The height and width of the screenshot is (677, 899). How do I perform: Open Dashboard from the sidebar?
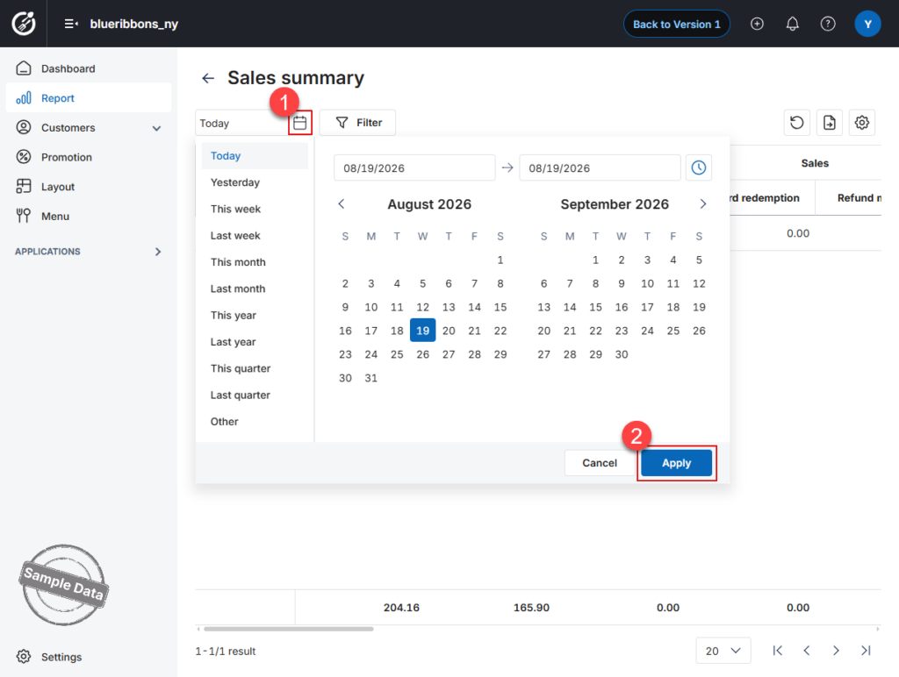[x=89, y=68]
